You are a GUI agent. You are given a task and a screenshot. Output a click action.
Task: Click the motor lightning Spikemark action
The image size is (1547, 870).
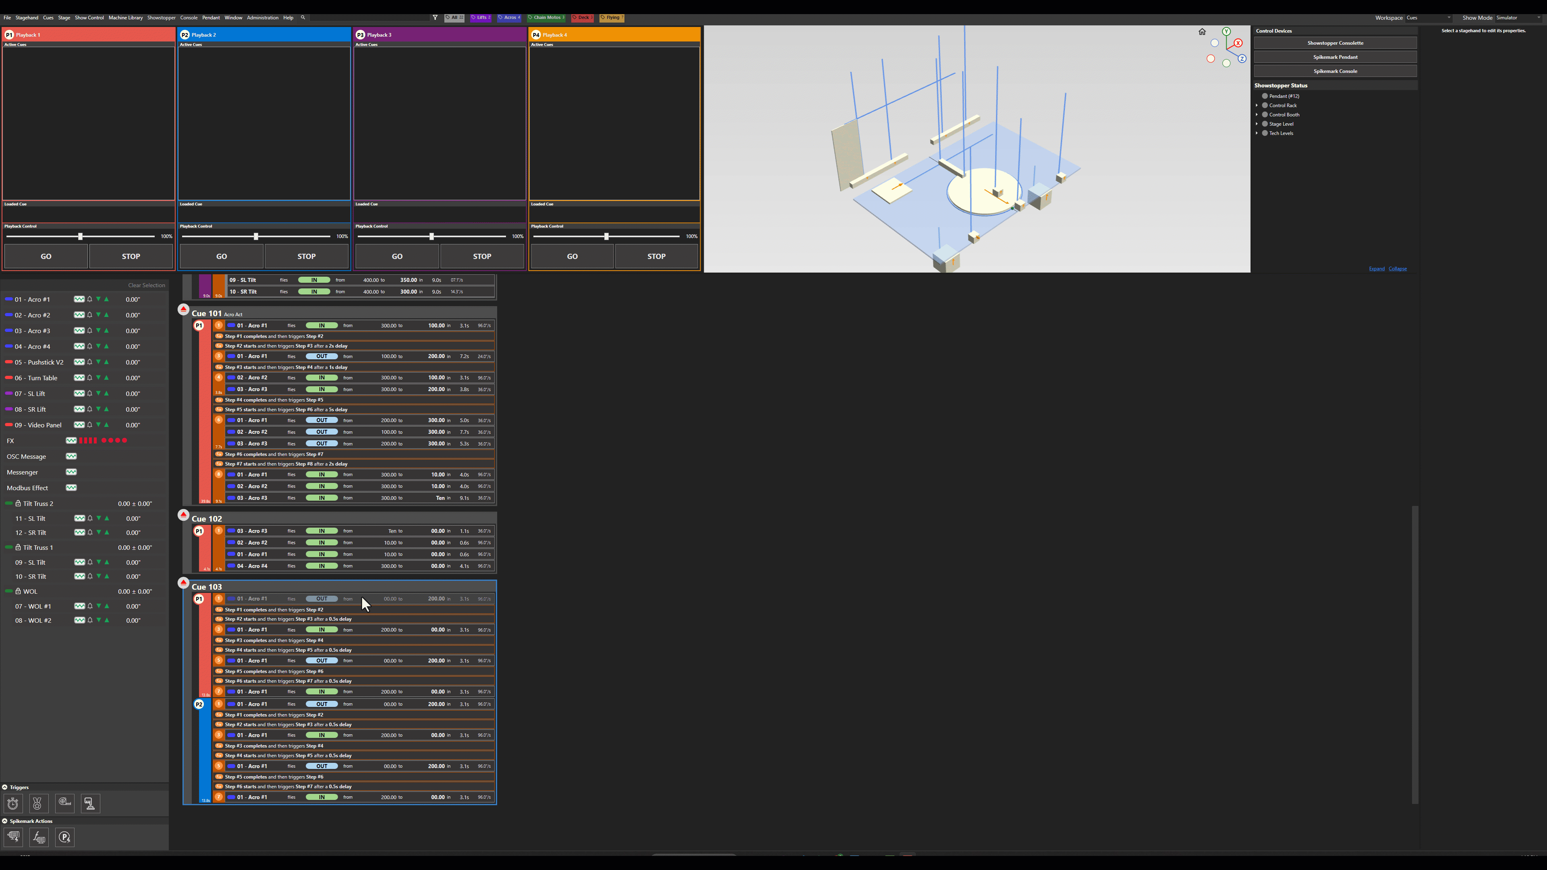[13, 837]
